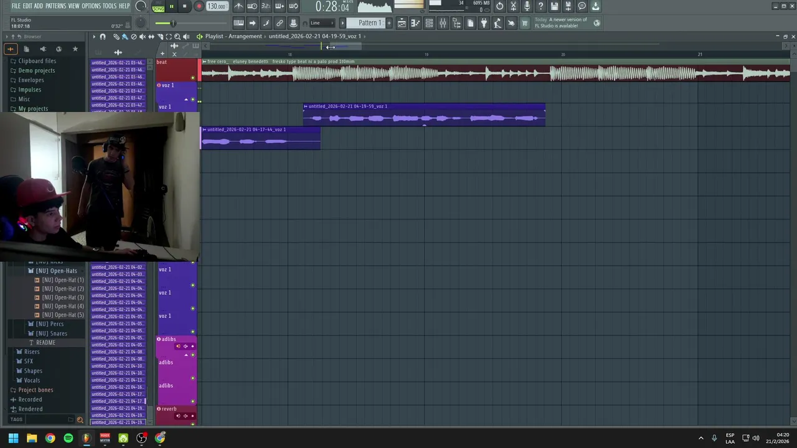Viewport: 797px width, 448px height.
Task: Open Chrome from the taskbar
Action: pyautogui.click(x=50, y=438)
